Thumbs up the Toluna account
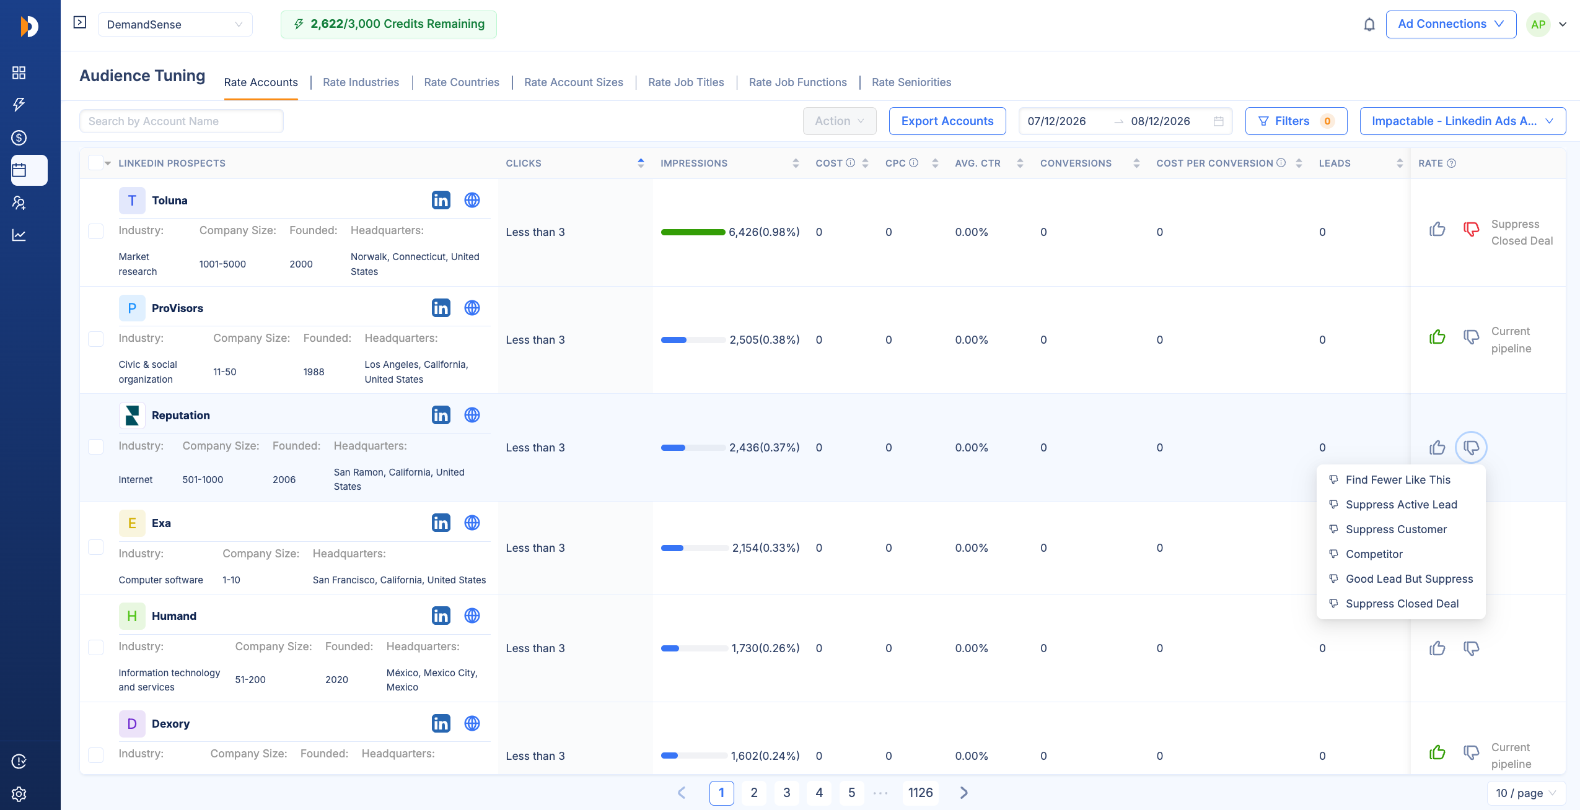 [x=1437, y=230]
